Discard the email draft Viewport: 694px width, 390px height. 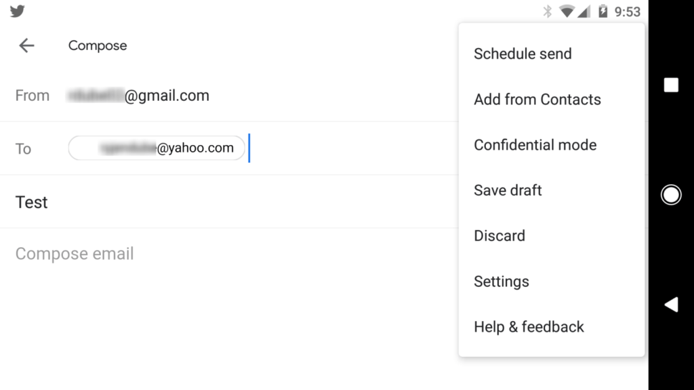tap(499, 236)
